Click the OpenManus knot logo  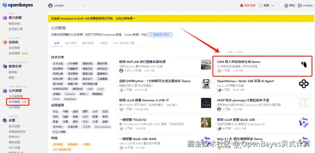[x=304, y=84]
